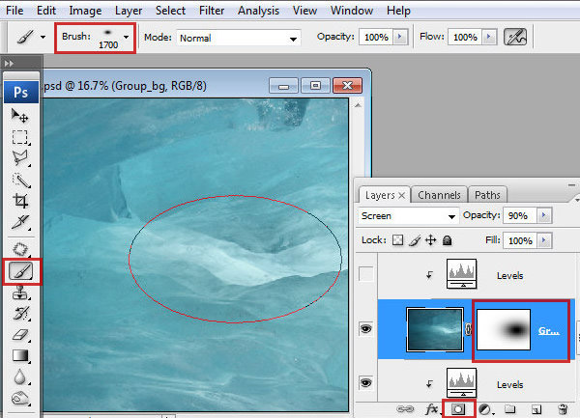
Task: Select the Move tool
Action: pos(20,116)
